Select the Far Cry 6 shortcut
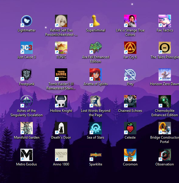 tap(130, 48)
